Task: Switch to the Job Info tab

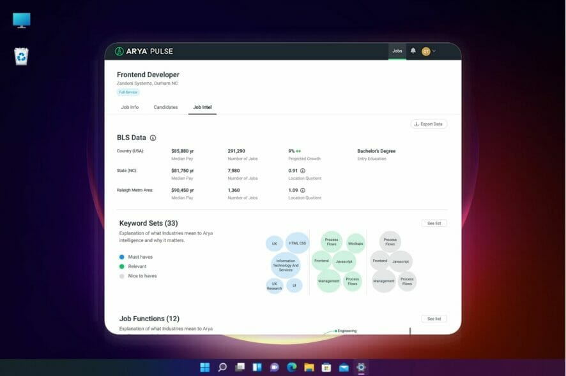Action: point(130,107)
